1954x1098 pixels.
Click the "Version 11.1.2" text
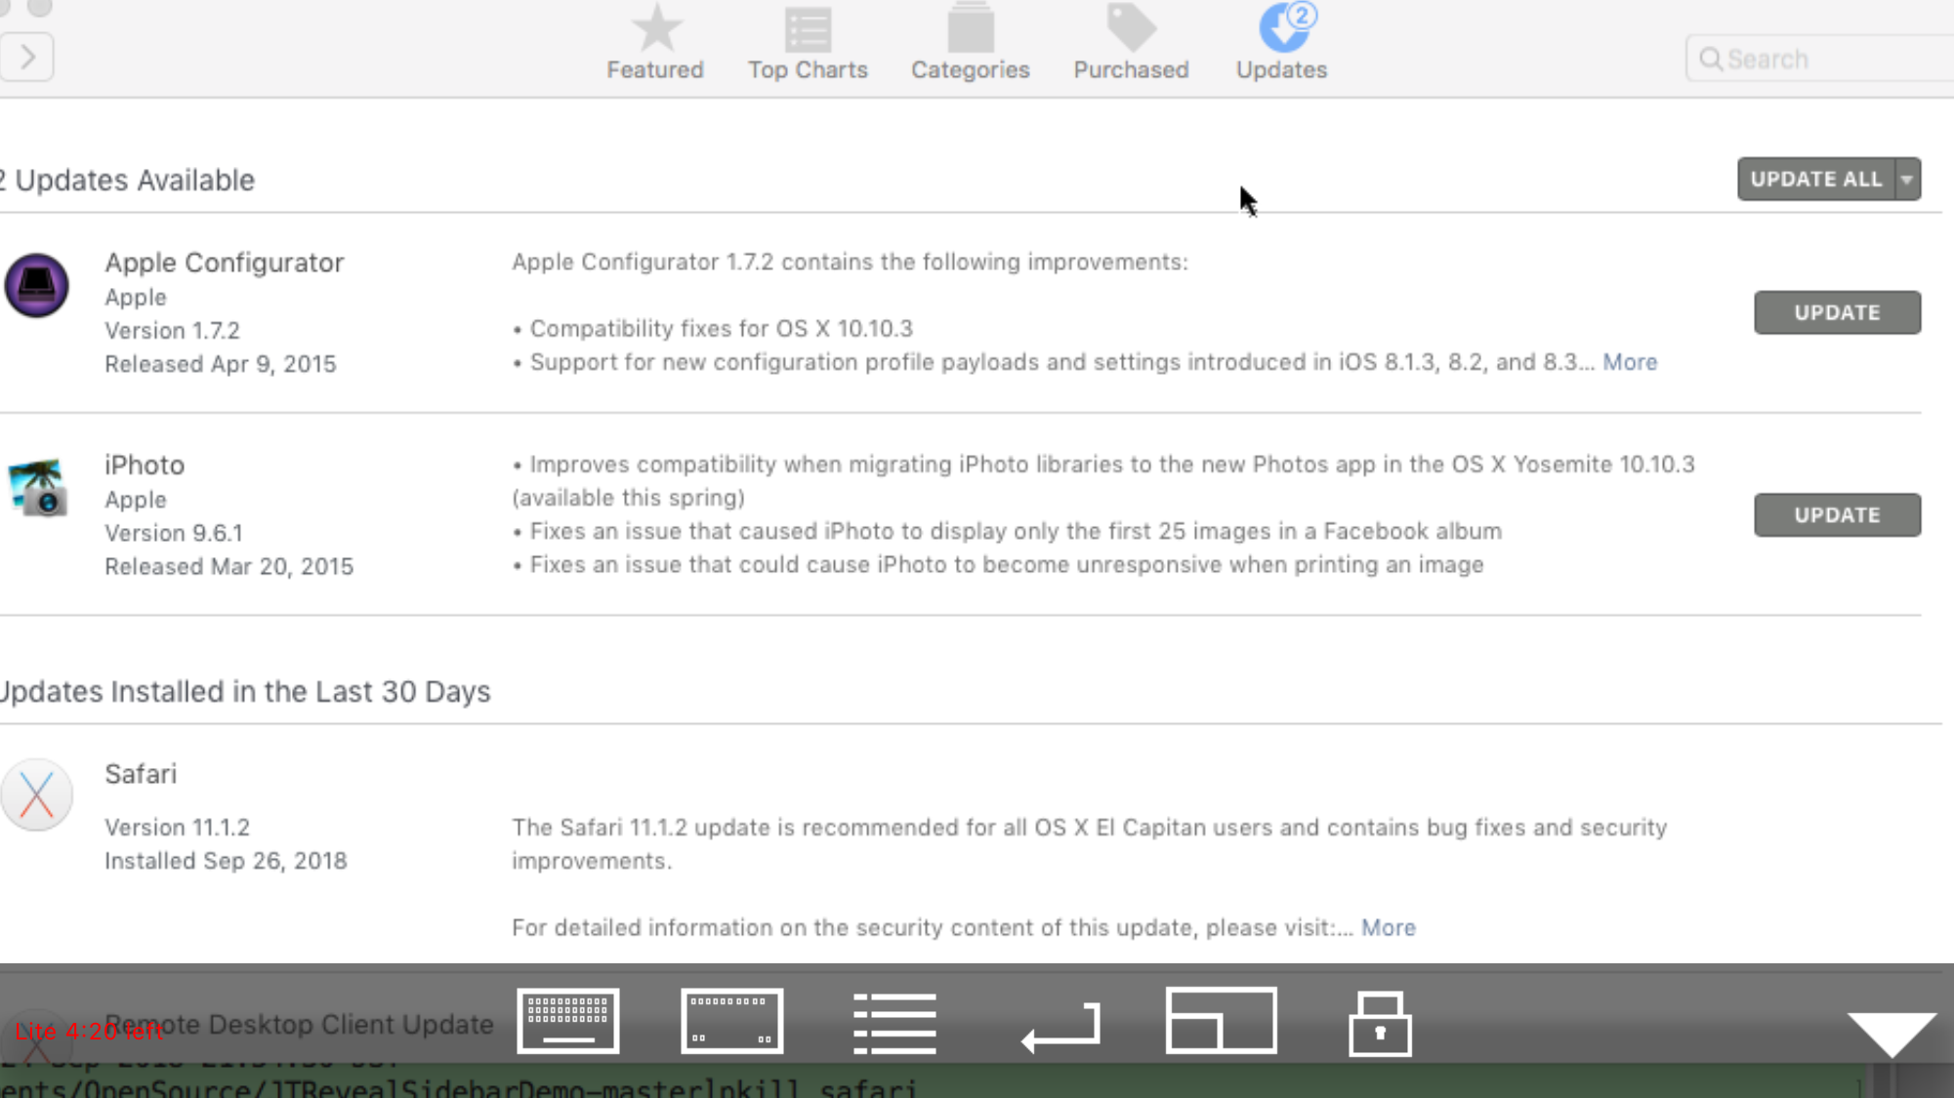(178, 827)
